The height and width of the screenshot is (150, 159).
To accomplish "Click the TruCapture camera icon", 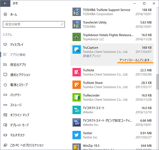I will (x=77, y=50).
